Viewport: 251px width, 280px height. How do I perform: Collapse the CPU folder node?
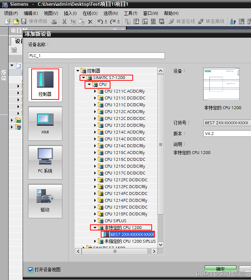(x=89, y=84)
